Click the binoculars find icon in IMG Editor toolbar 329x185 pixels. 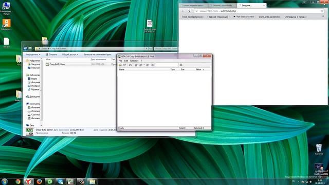(x=130, y=65)
